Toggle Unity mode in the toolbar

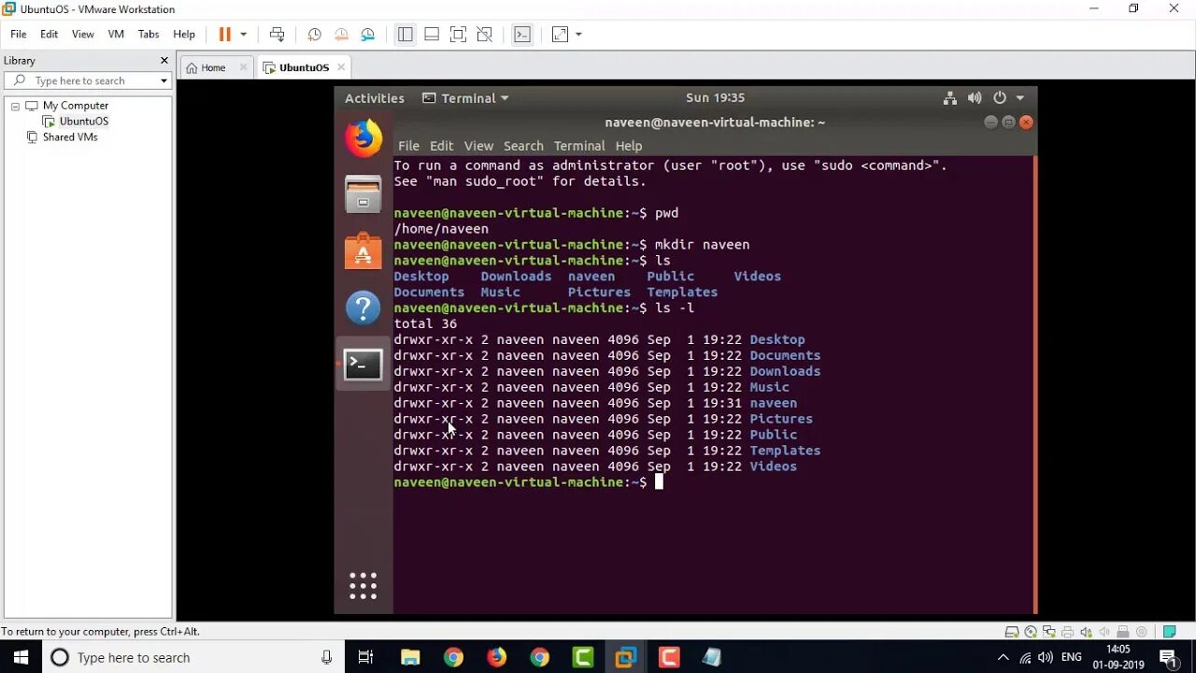pyautogui.click(x=484, y=35)
